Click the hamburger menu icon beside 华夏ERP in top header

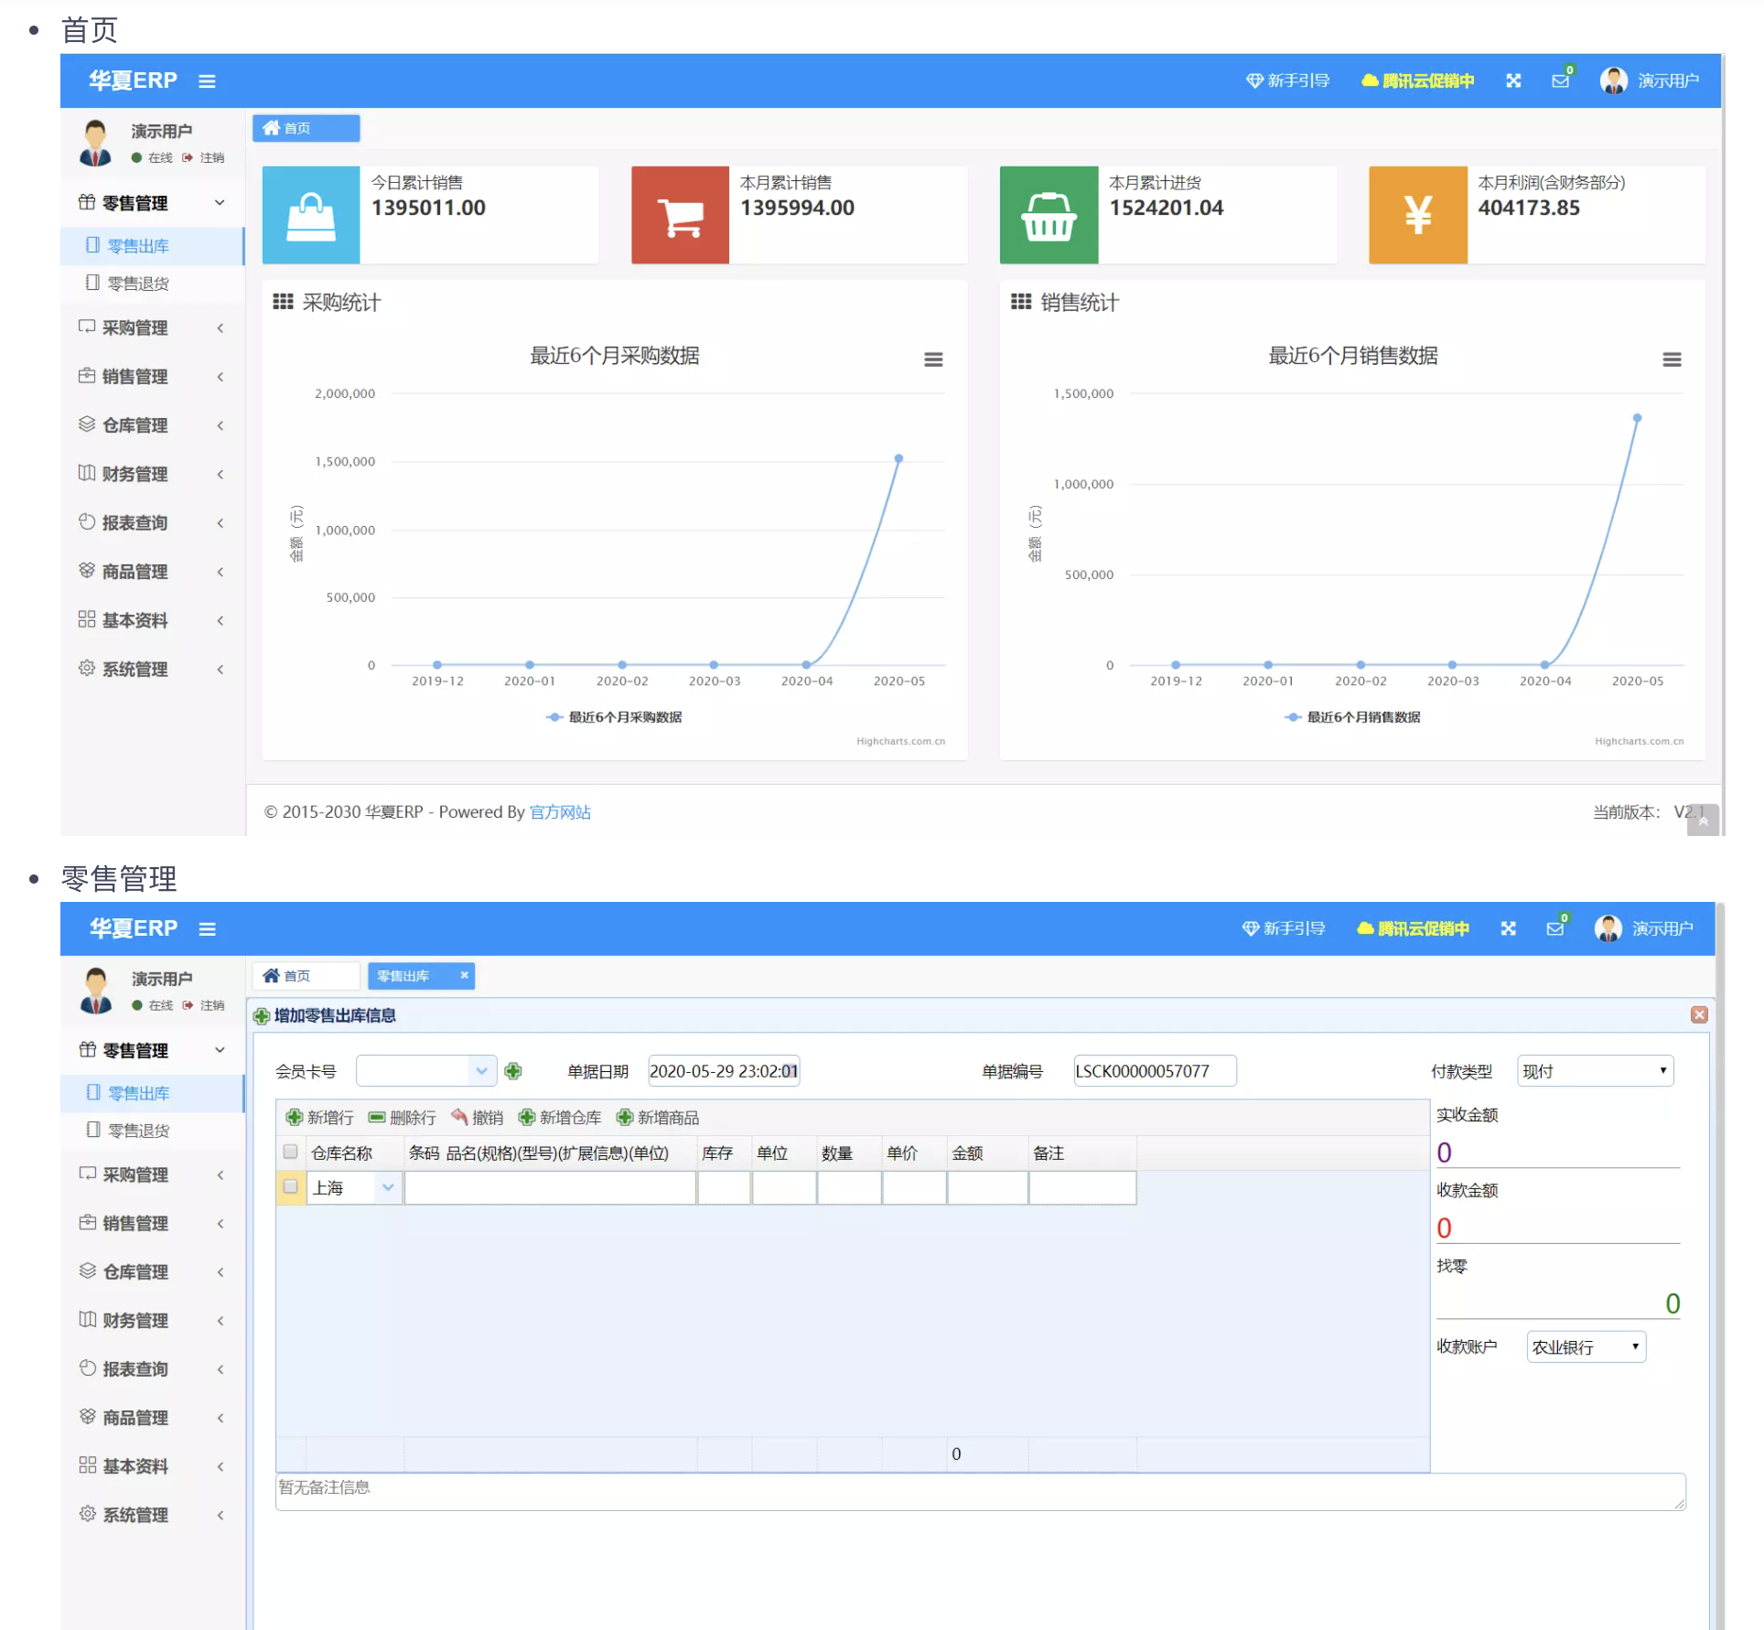click(x=207, y=81)
